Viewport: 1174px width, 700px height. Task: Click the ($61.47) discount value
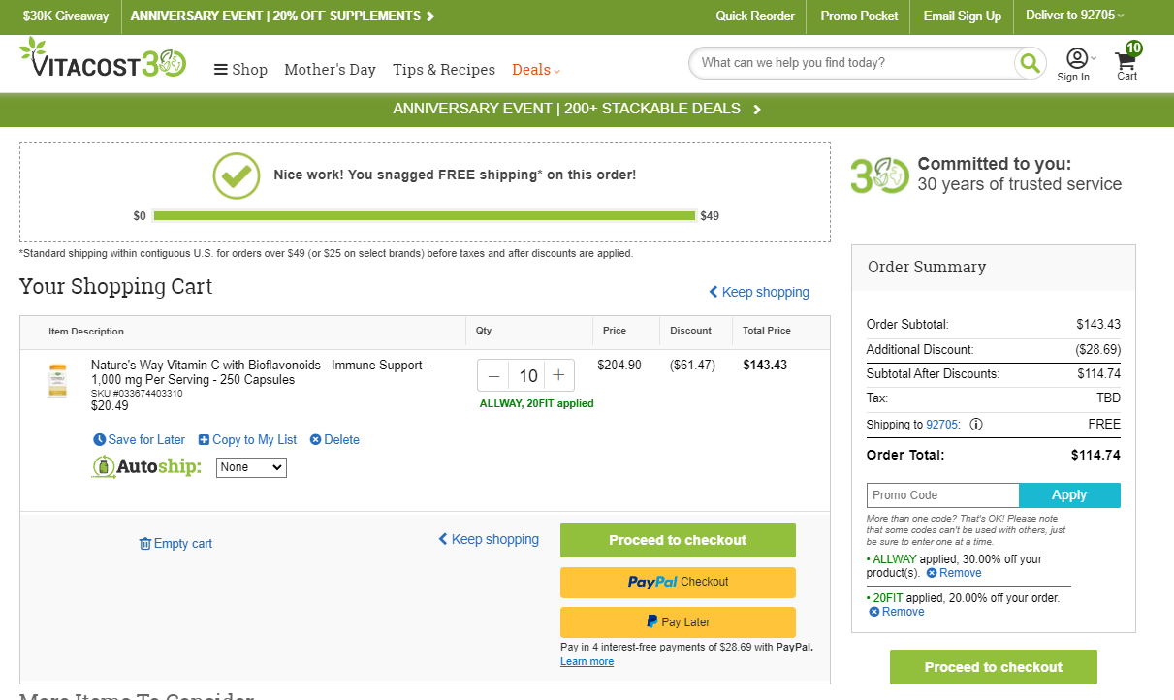pyautogui.click(x=692, y=366)
